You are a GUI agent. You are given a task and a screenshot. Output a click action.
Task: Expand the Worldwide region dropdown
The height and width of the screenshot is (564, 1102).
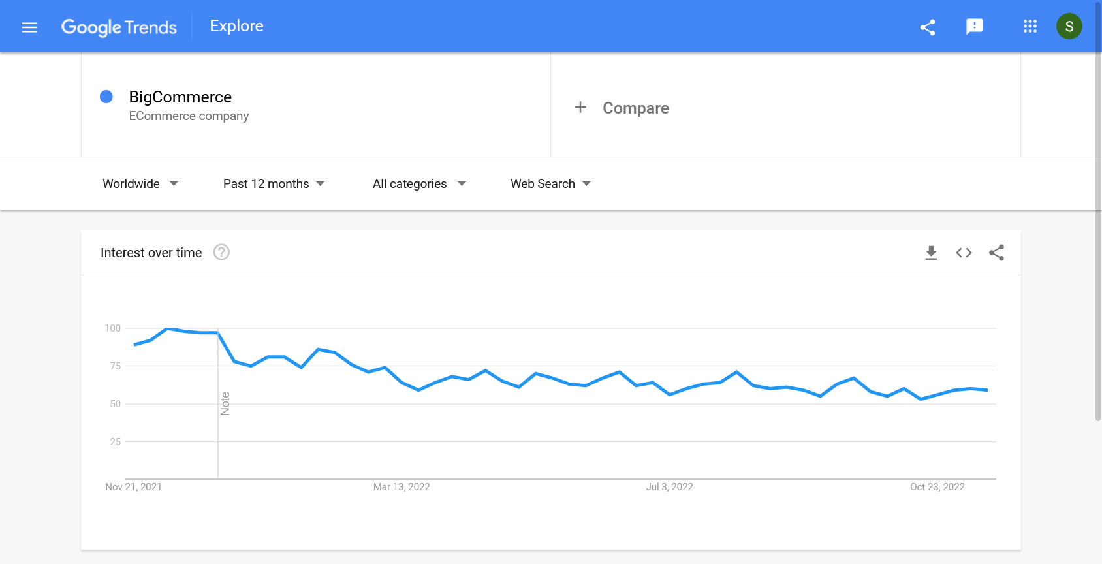[140, 184]
